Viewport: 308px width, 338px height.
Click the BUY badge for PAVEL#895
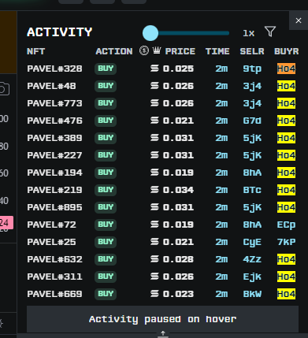106,207
